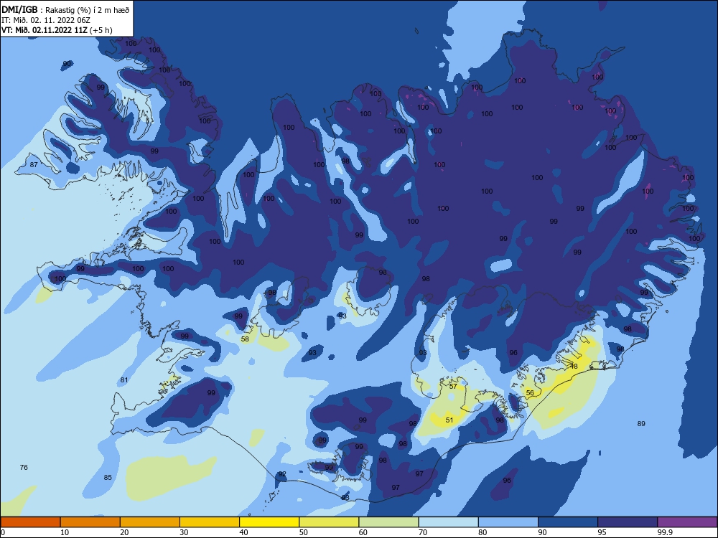Click the humidity value '51' on the map
This screenshot has height=538, width=718.
[x=449, y=420]
